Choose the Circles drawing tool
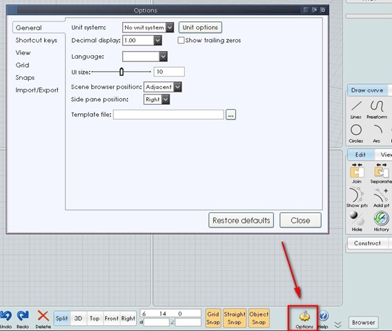This screenshot has width=392, height=331. tap(356, 130)
